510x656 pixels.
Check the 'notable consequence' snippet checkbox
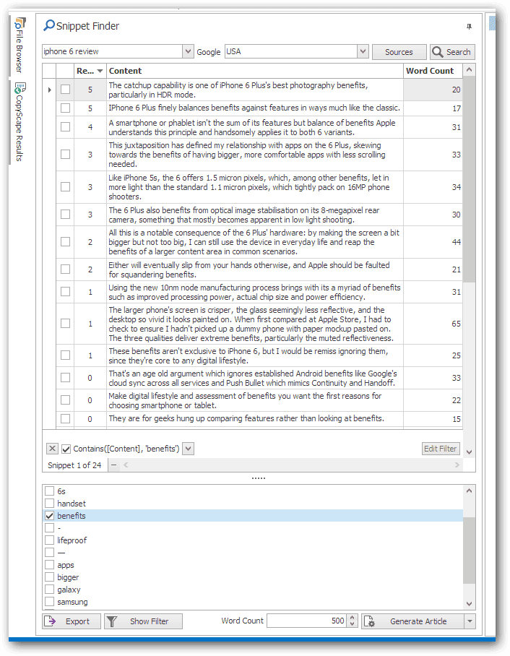[x=65, y=242]
